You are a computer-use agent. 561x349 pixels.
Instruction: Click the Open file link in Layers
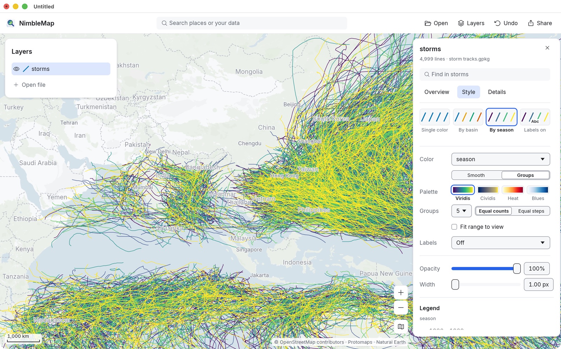click(34, 85)
